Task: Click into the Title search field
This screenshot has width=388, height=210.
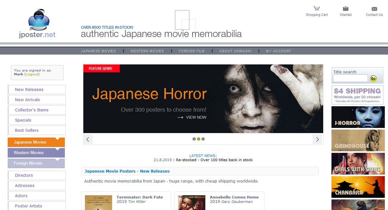Action: [350, 78]
